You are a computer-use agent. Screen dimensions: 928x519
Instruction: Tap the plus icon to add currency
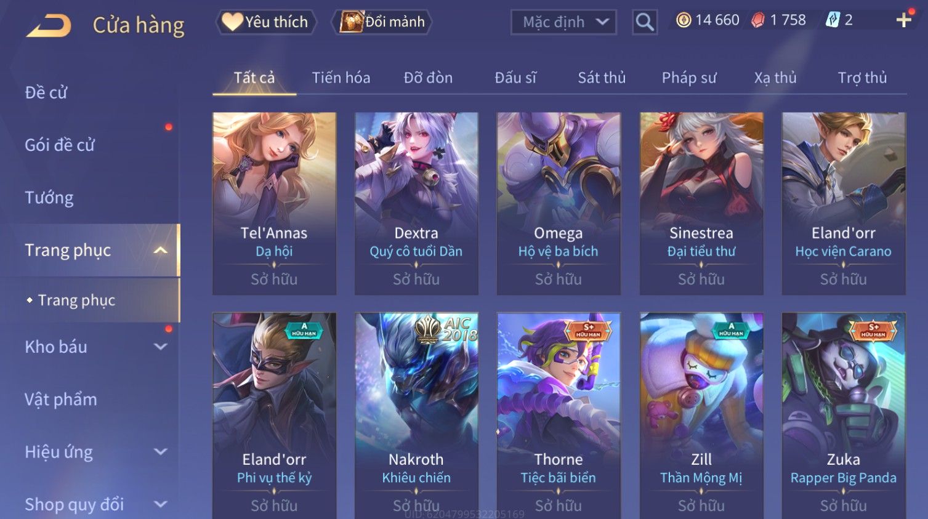[903, 20]
